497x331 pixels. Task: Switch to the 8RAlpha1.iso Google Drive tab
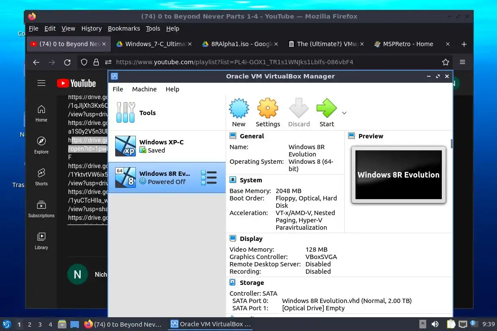(240, 44)
